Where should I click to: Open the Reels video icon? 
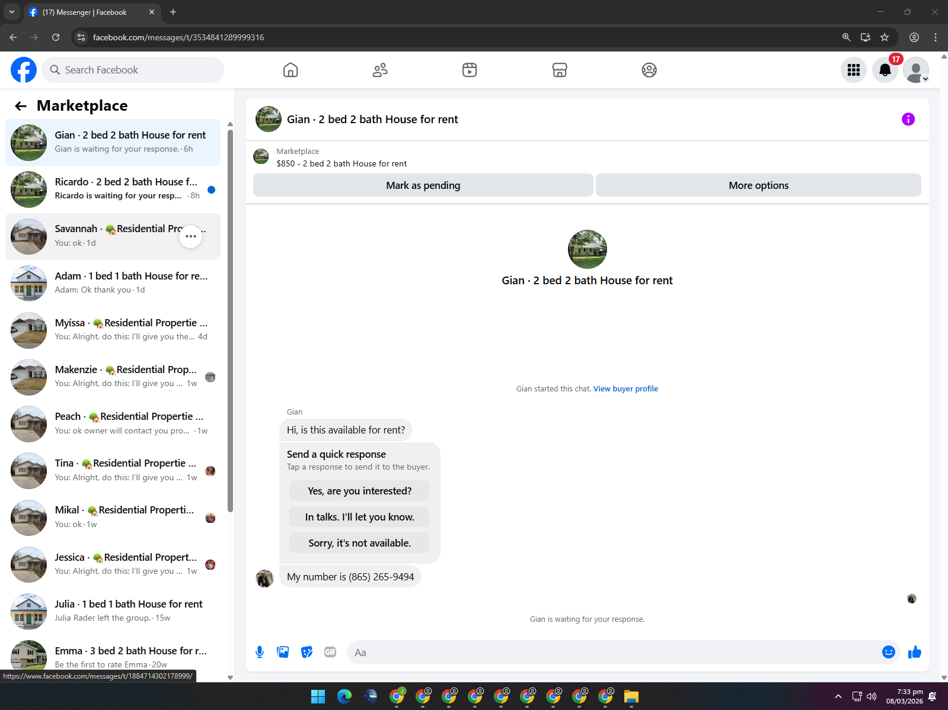pos(470,70)
